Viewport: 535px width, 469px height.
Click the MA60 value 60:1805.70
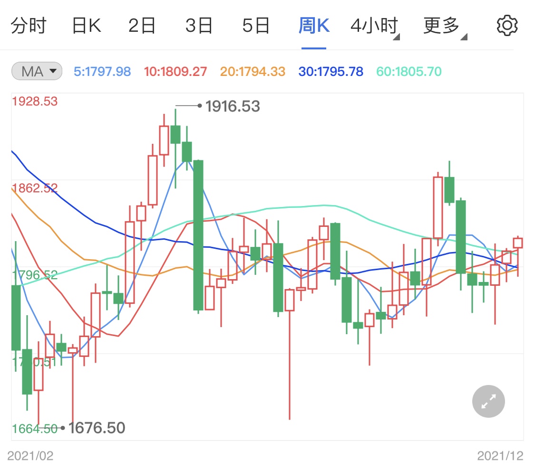409,72
